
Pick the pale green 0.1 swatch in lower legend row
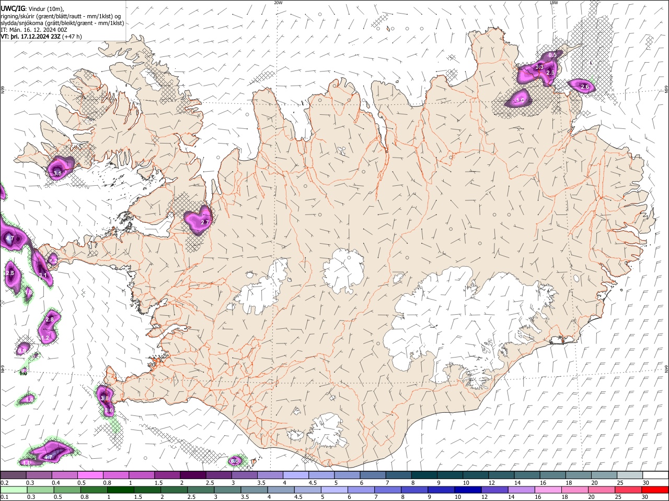(14, 490)
